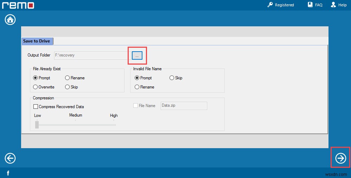Click the Registered text label
Screen dimensions: 351x178
click(284, 5)
